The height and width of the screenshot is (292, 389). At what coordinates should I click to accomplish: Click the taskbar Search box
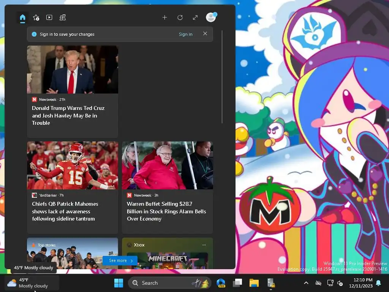pos(169,283)
